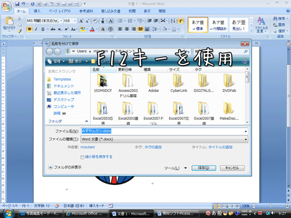Select the Adobe folder
The height and width of the screenshot is (218, 291).
154,83
